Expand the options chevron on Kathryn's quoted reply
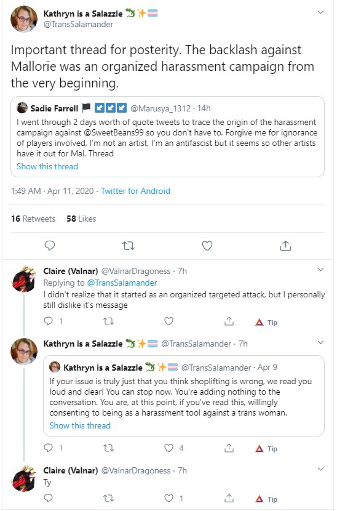Image resolution: width=337 pixels, height=511 pixels. [321, 342]
